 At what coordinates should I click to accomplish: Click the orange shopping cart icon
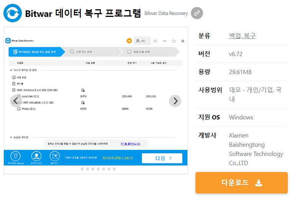click(129, 41)
